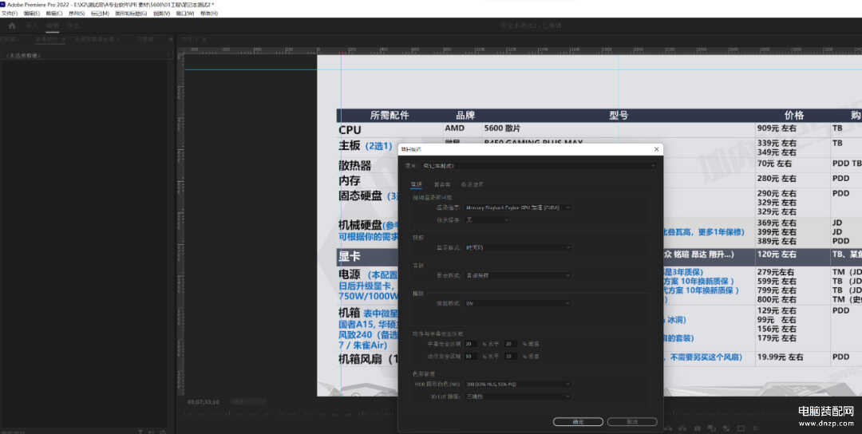Open the 序列(S) menu
Viewport: 862px width, 434px height.
(77, 14)
